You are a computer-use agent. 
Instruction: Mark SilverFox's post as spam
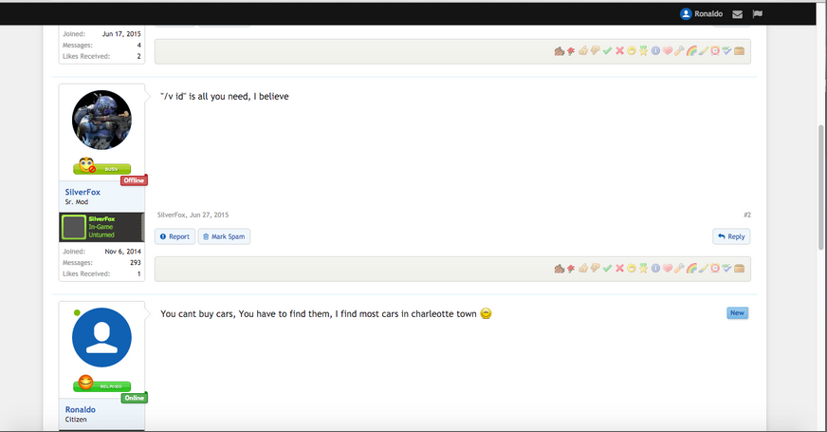[224, 236]
